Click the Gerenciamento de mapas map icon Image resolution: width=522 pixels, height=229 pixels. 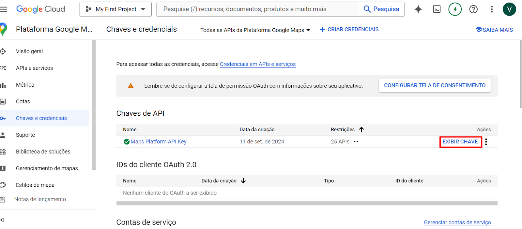(x=3, y=168)
